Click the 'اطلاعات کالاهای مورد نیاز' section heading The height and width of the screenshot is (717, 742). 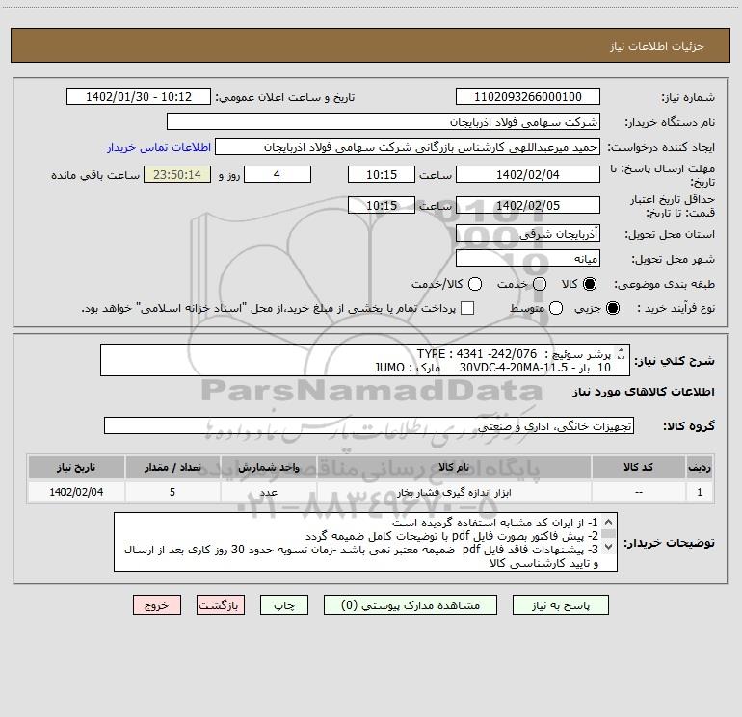(x=643, y=392)
